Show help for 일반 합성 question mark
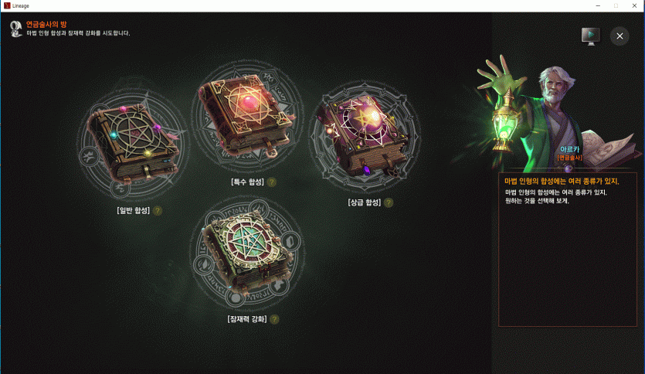The image size is (645, 374). click(157, 211)
